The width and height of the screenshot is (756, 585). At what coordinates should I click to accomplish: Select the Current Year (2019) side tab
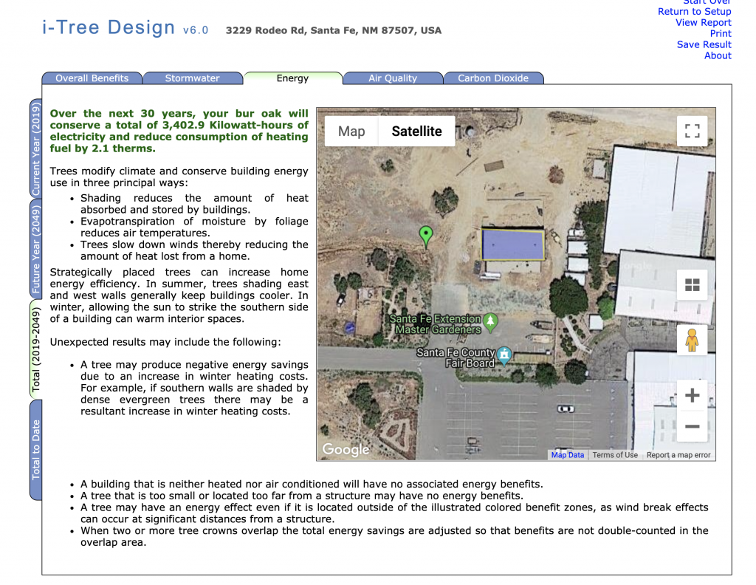click(35, 148)
